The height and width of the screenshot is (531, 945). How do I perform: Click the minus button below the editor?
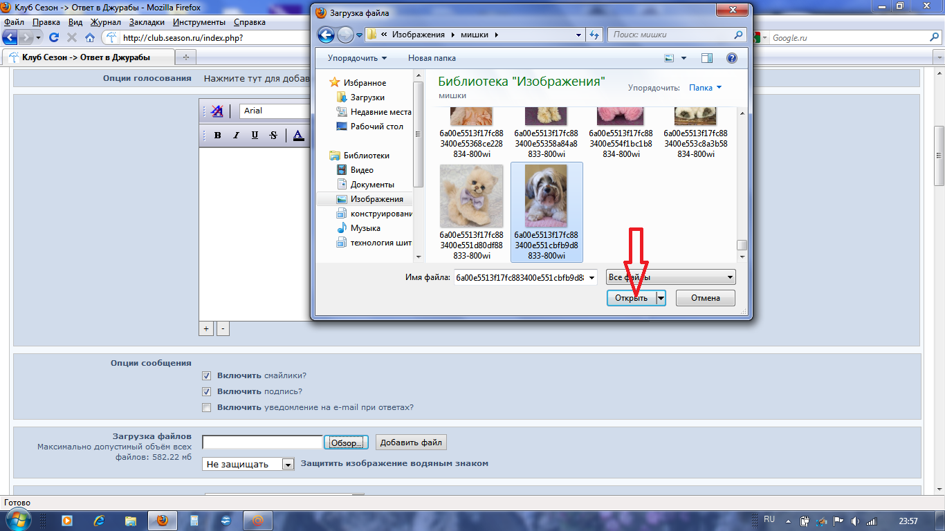coord(223,329)
